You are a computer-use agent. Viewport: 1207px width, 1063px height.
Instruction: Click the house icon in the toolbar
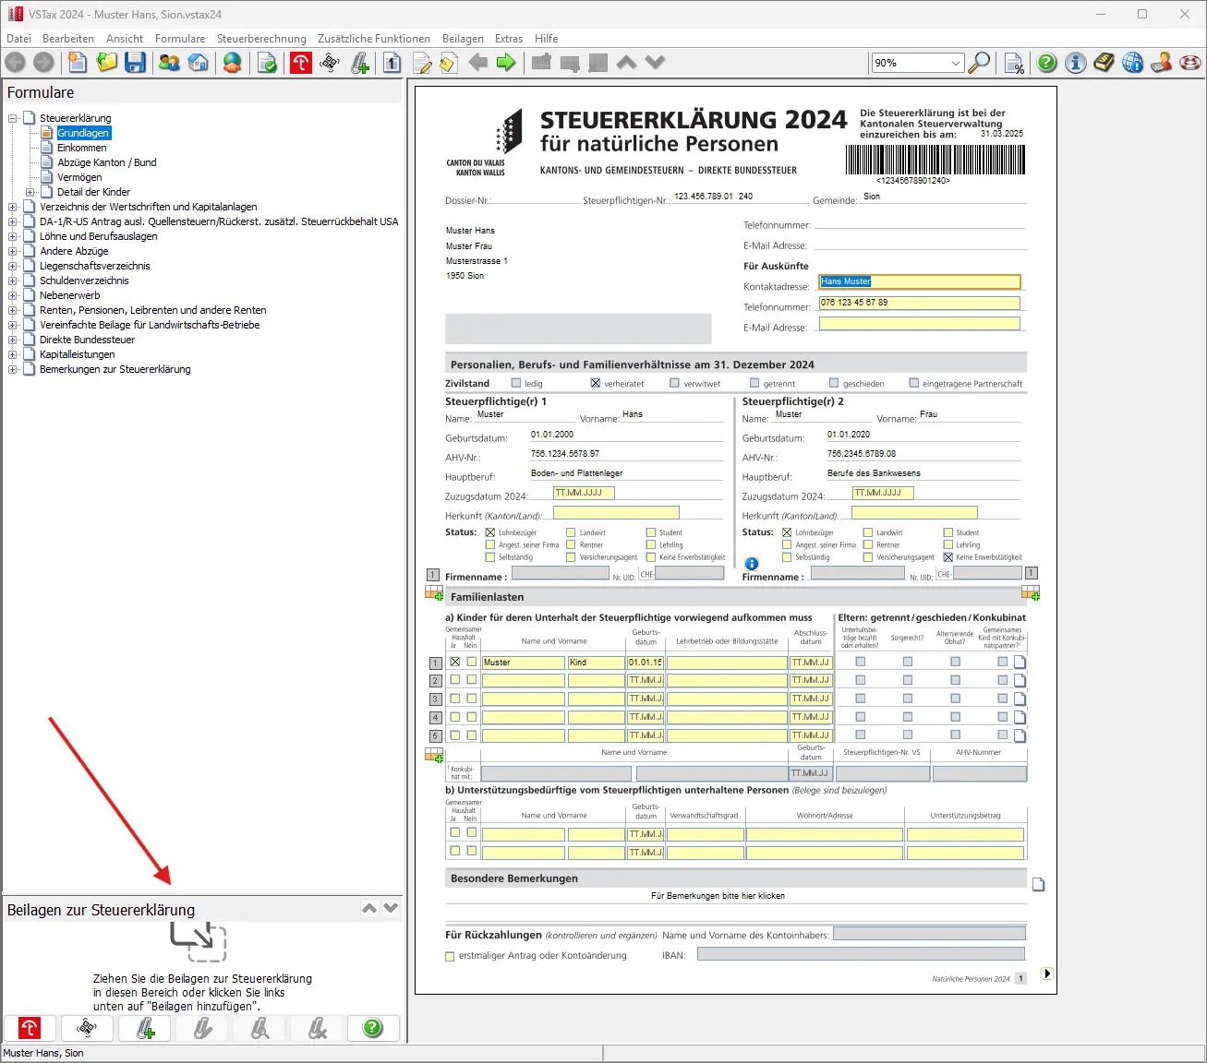198,63
